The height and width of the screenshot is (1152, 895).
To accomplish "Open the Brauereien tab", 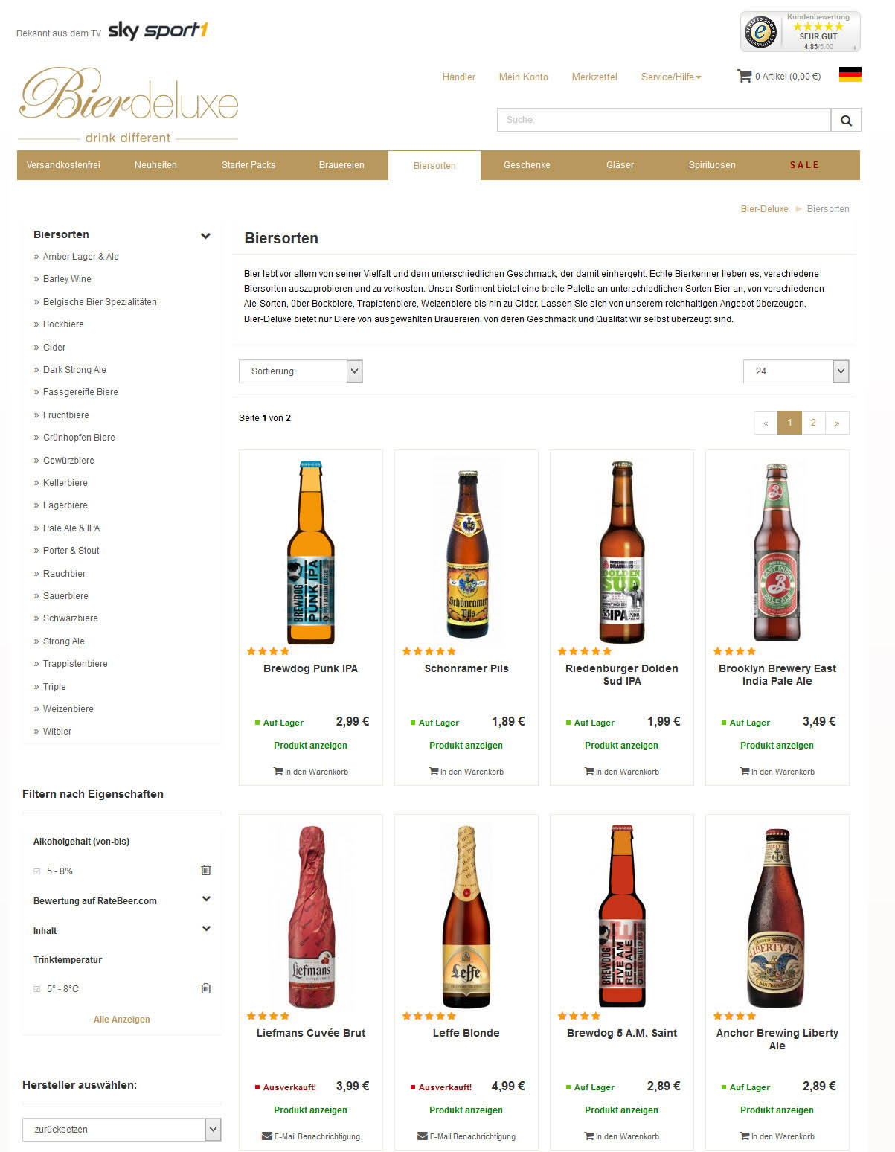I will [x=341, y=165].
